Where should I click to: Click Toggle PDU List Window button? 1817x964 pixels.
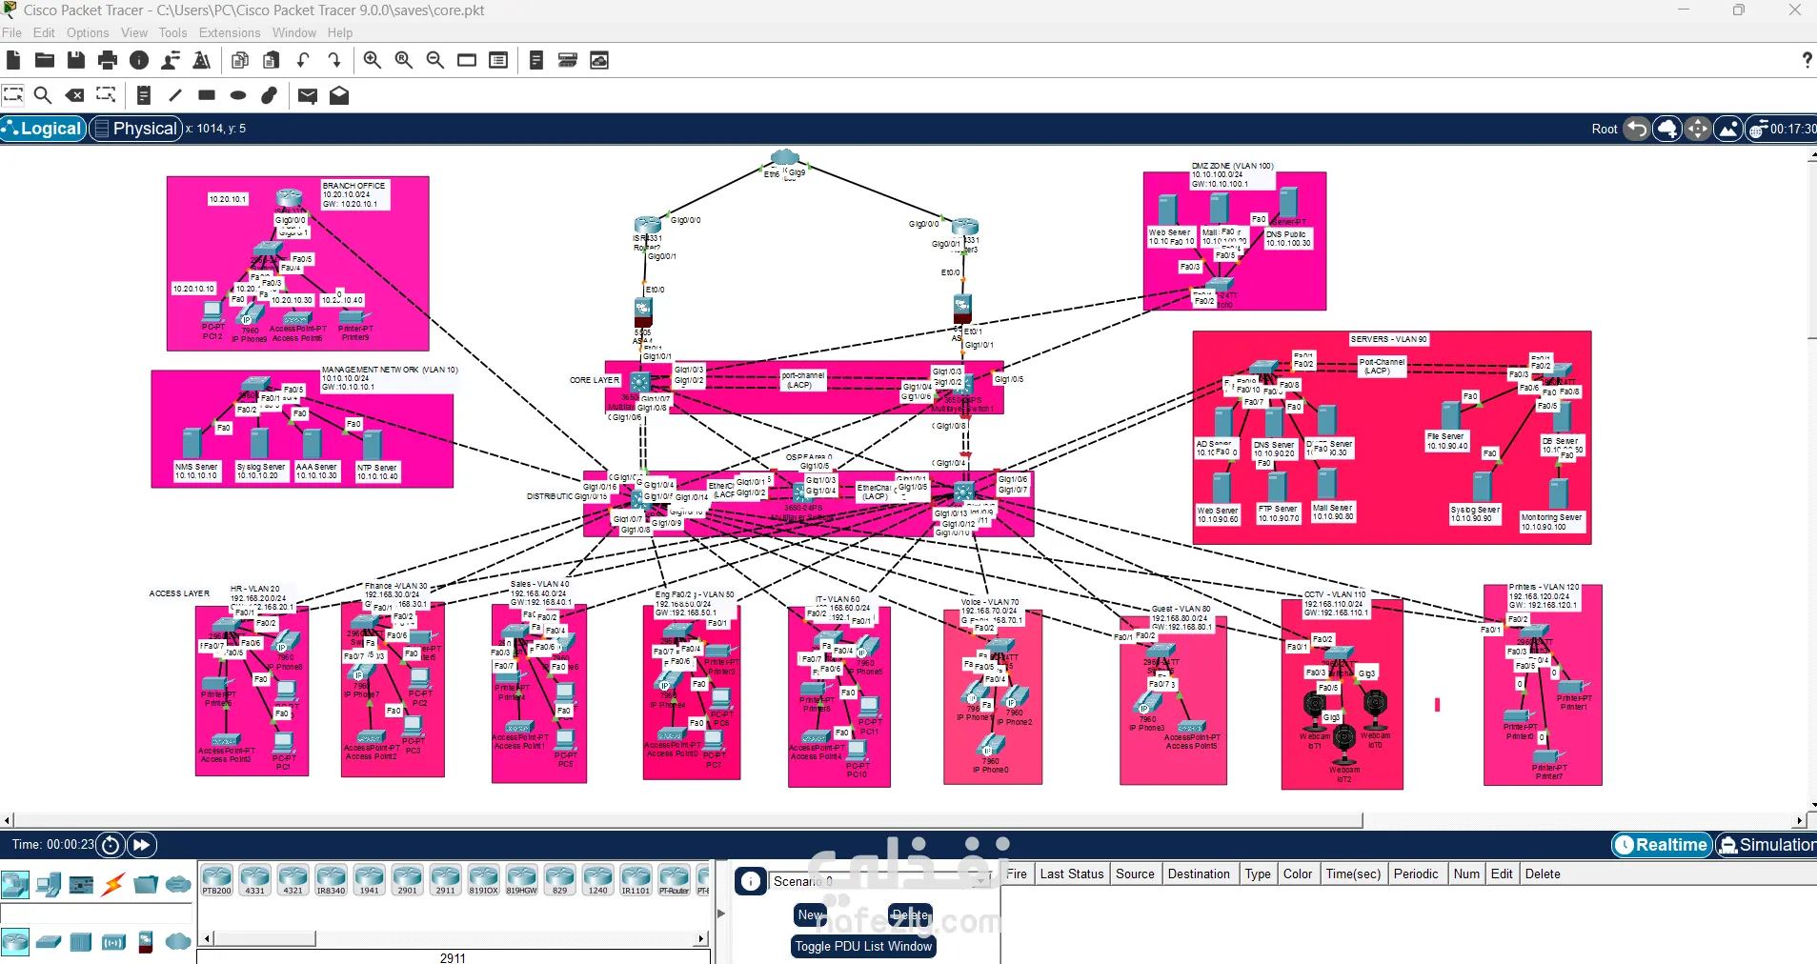click(x=863, y=946)
